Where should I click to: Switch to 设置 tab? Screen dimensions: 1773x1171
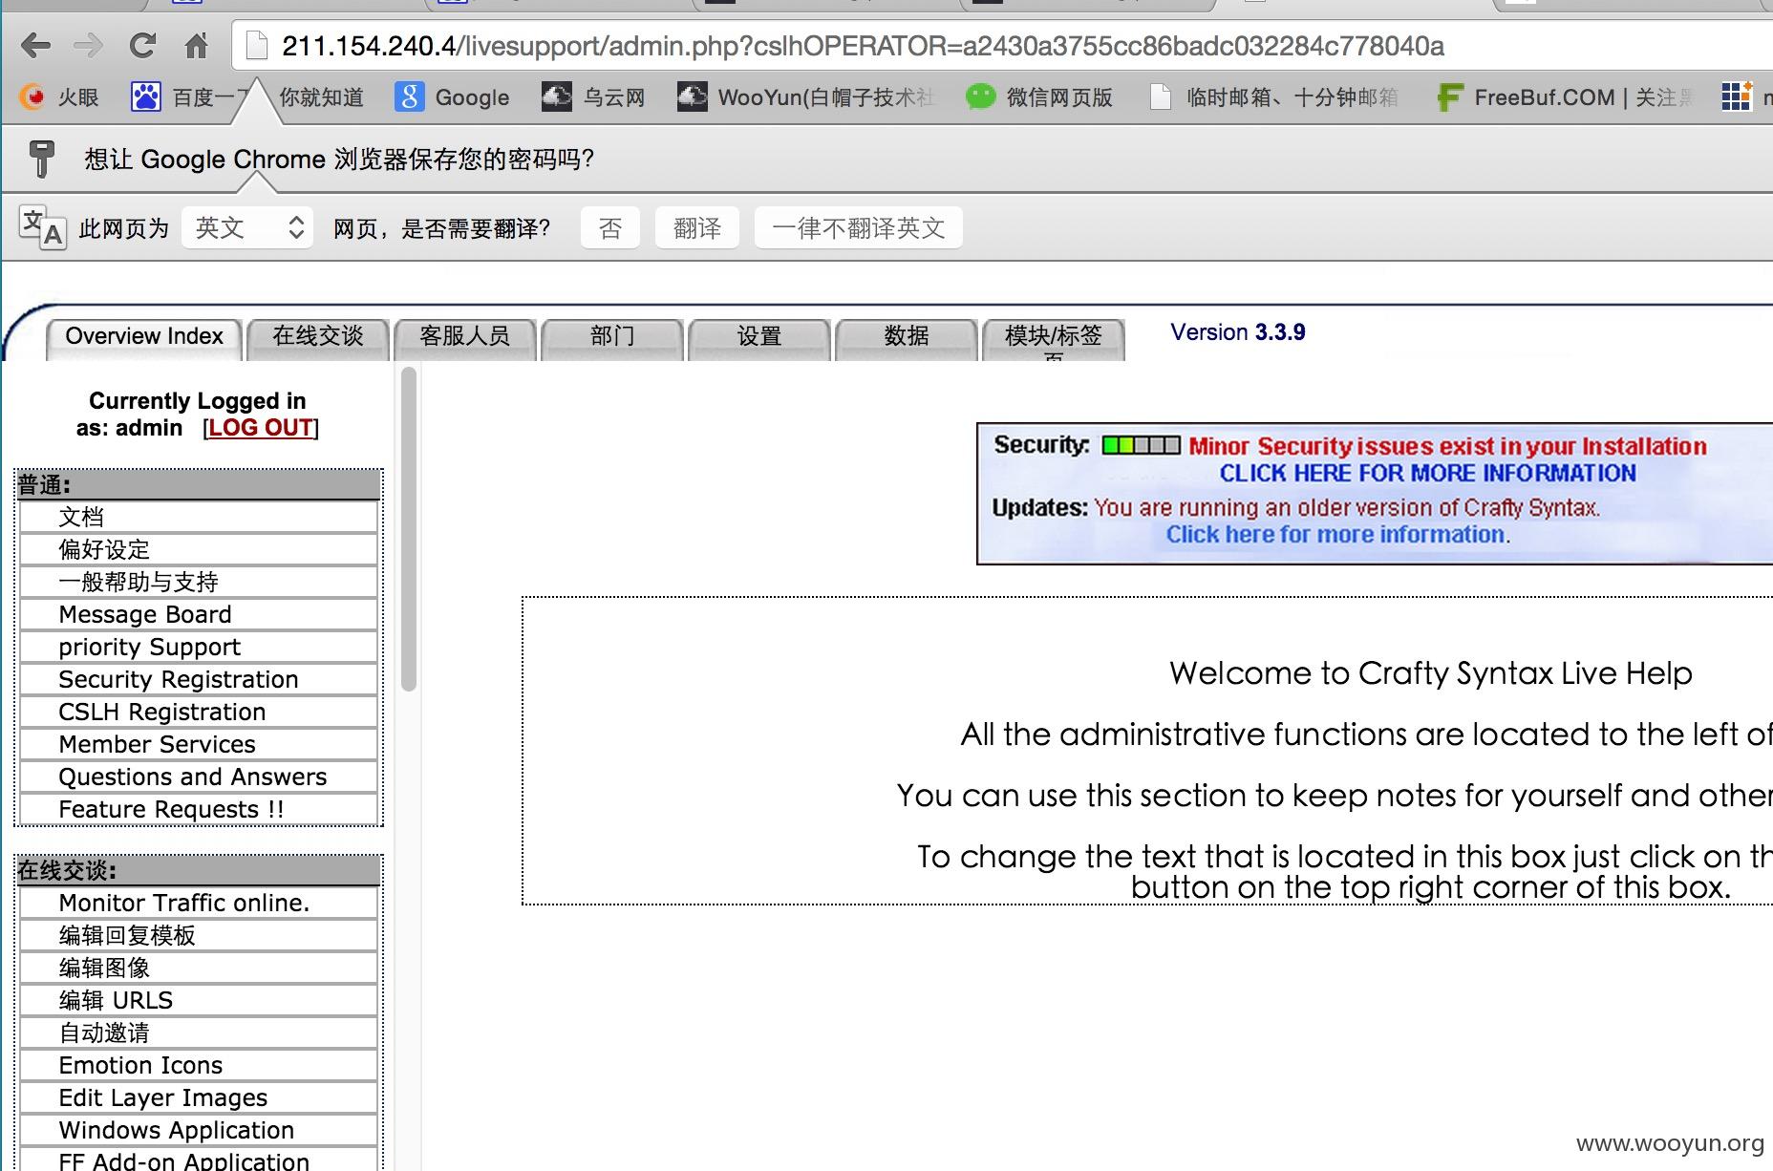click(x=759, y=337)
